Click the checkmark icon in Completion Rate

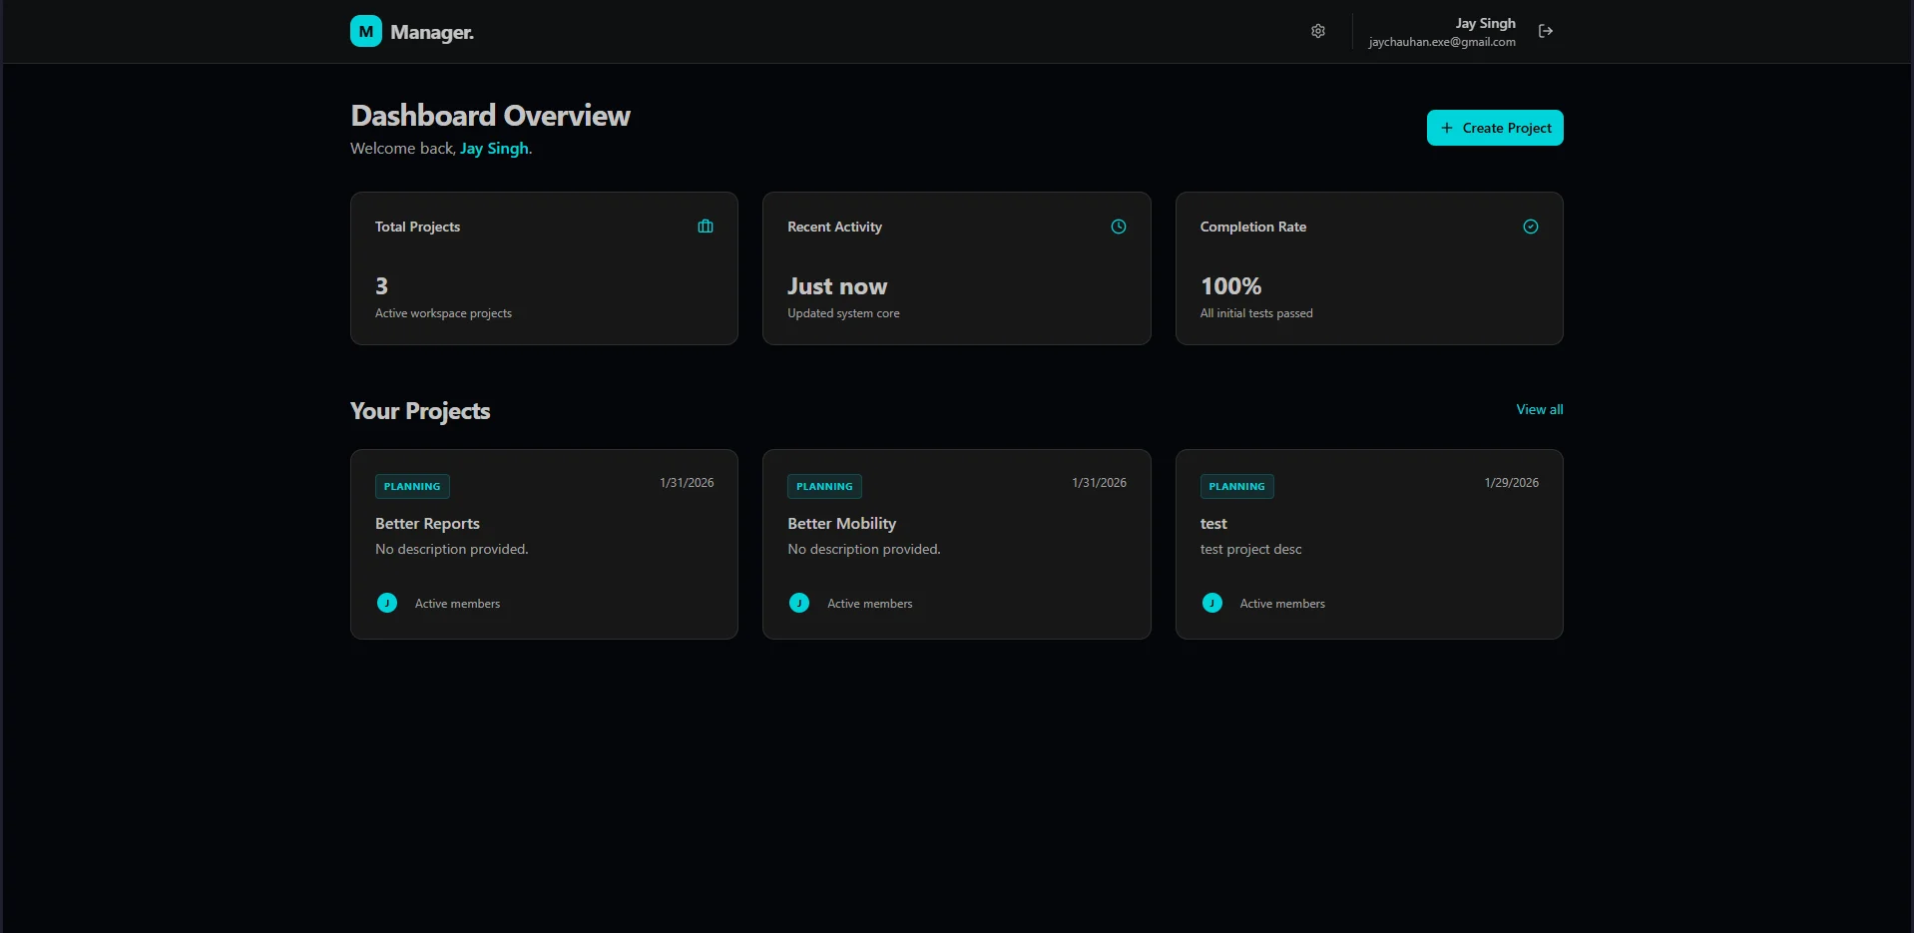coord(1531,227)
